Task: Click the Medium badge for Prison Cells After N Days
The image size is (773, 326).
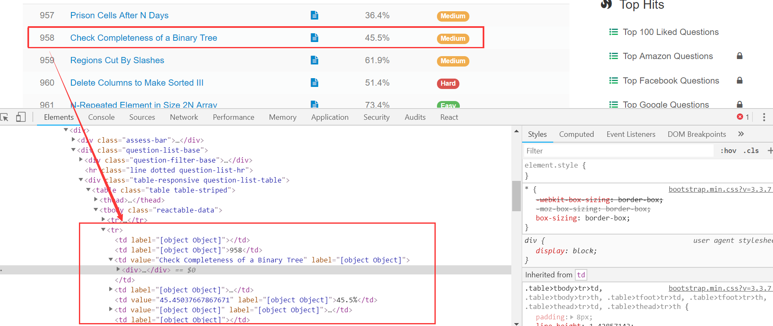Action: 453,16
